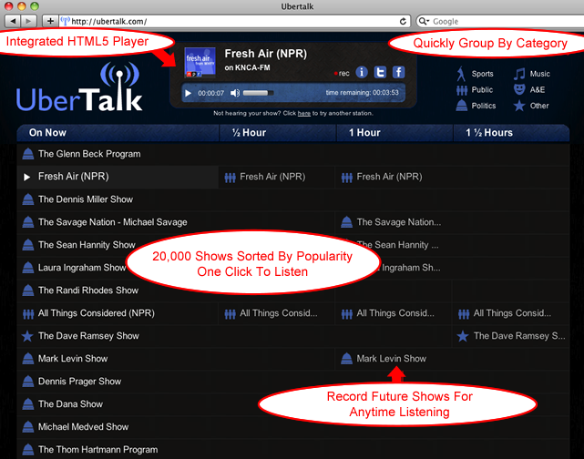This screenshot has height=459, width=584.
Task: Click the Dennis Miller Show politics icon
Action: tap(28, 199)
